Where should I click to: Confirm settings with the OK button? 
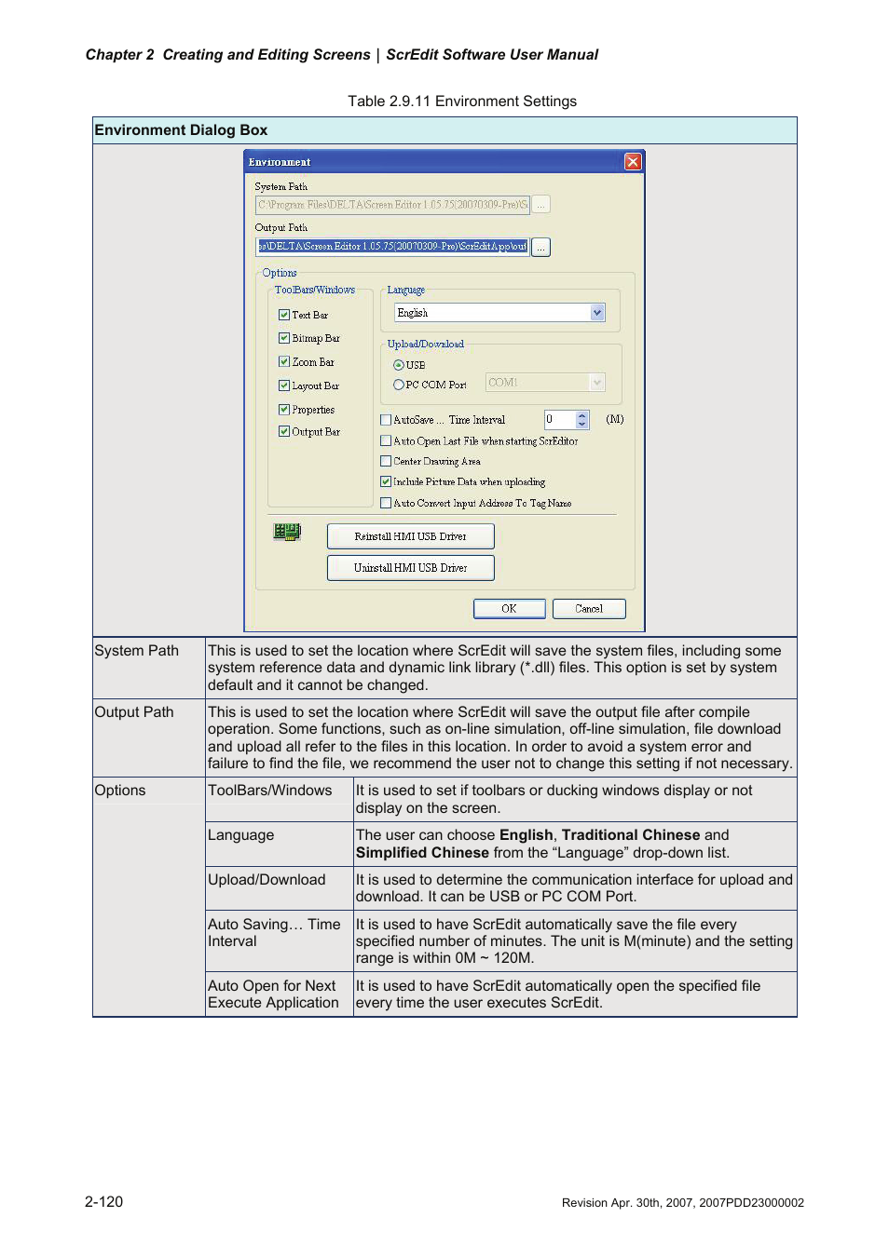509,609
